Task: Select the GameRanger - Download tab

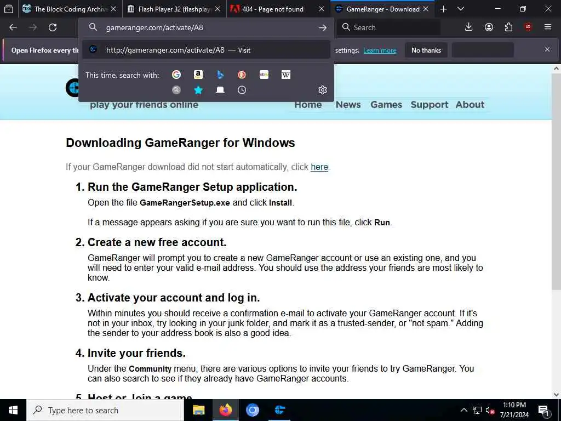Action: (382, 9)
